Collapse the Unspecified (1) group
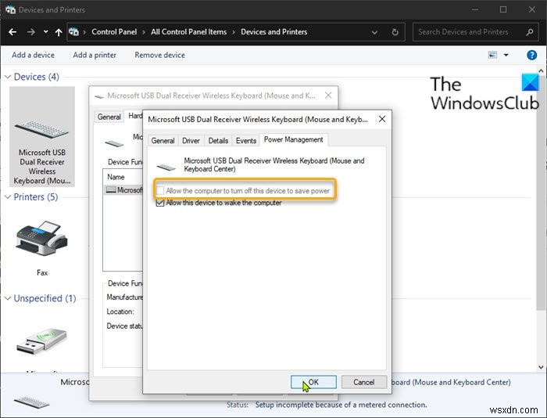Viewport: 547px width, 418px height. pyautogui.click(x=9, y=298)
